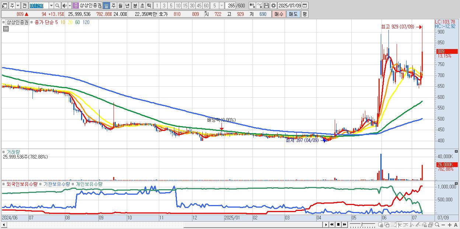Click the save chart floppy icon
This screenshot has height=229, width=460.
pyautogui.click(x=266, y=6)
